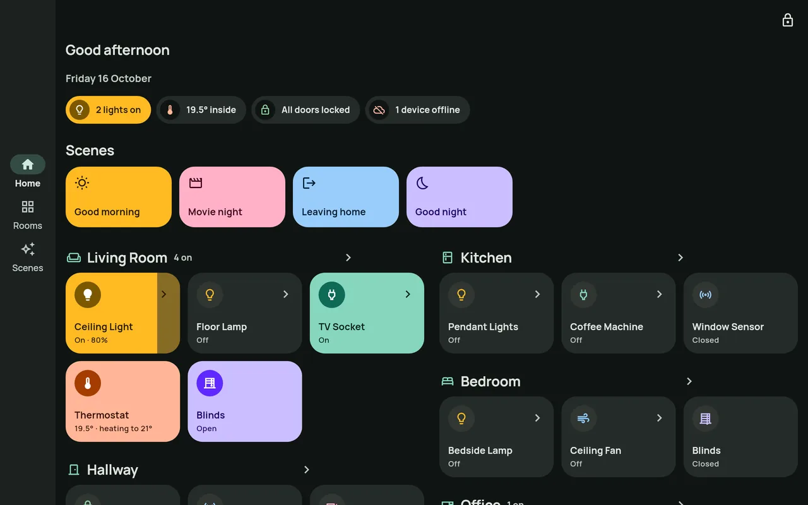The image size is (808, 505).
Task: Click the moon icon on Good night
Action: 422,183
